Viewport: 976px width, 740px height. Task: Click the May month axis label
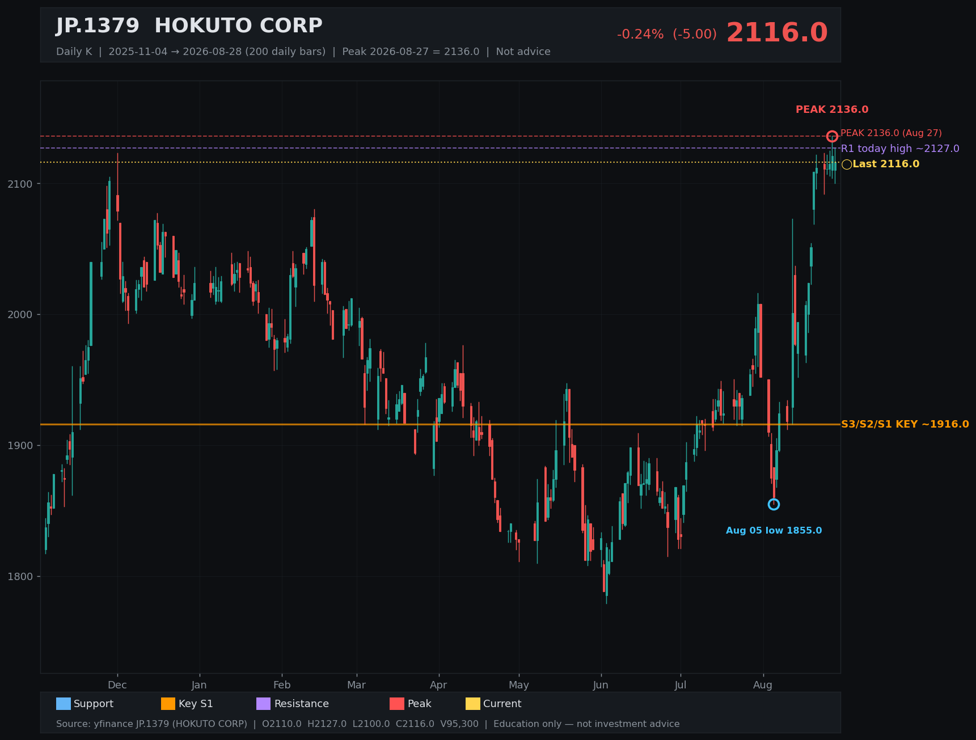[519, 685]
